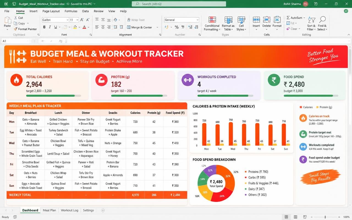Toggle Underline formatting
352x220 pixels.
pyautogui.click(x=56, y=27)
